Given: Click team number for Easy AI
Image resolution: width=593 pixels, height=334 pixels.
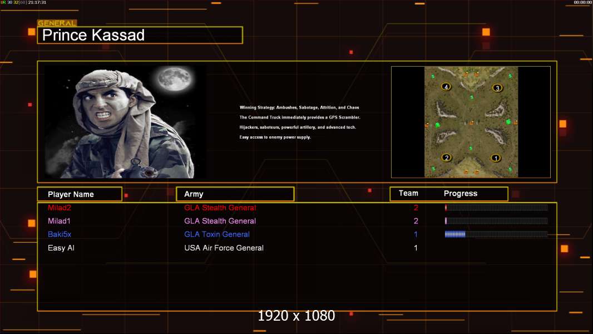Looking at the screenshot, I should coord(416,248).
